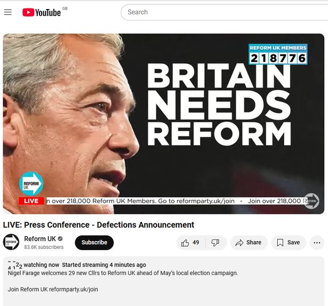Image resolution: width=328 pixels, height=306 pixels.
Task: Click the Reform UK Members counter overlay
Action: click(278, 54)
